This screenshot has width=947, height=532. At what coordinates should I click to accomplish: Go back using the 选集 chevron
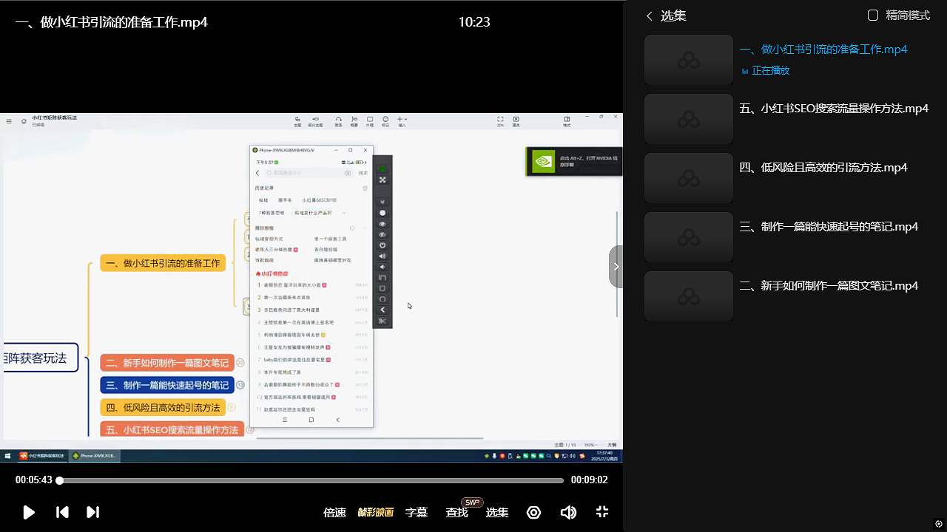[x=650, y=16]
